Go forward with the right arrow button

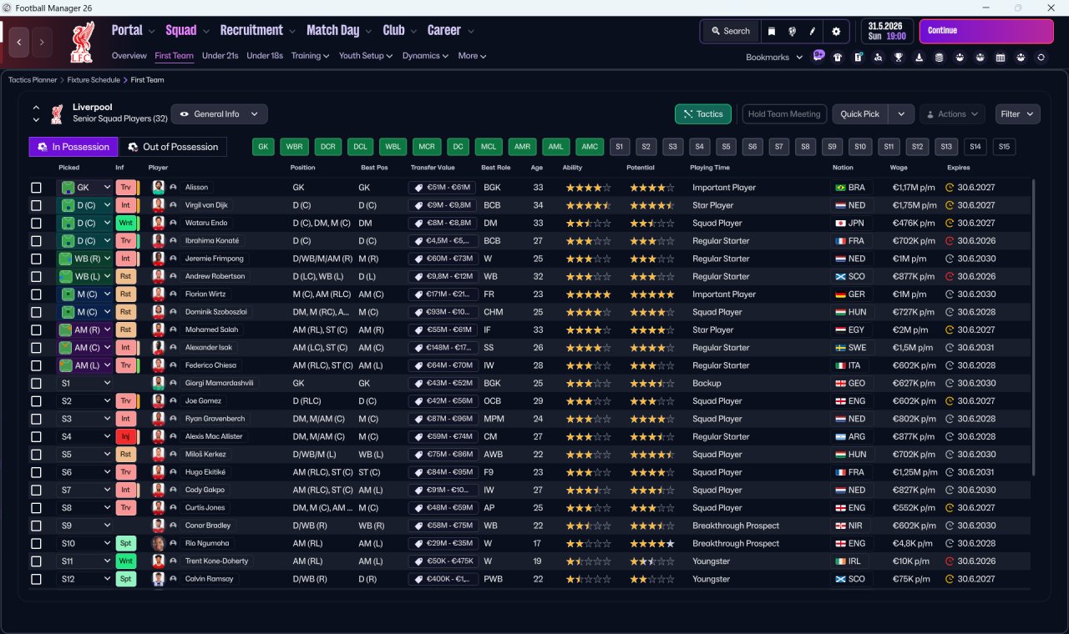point(42,42)
